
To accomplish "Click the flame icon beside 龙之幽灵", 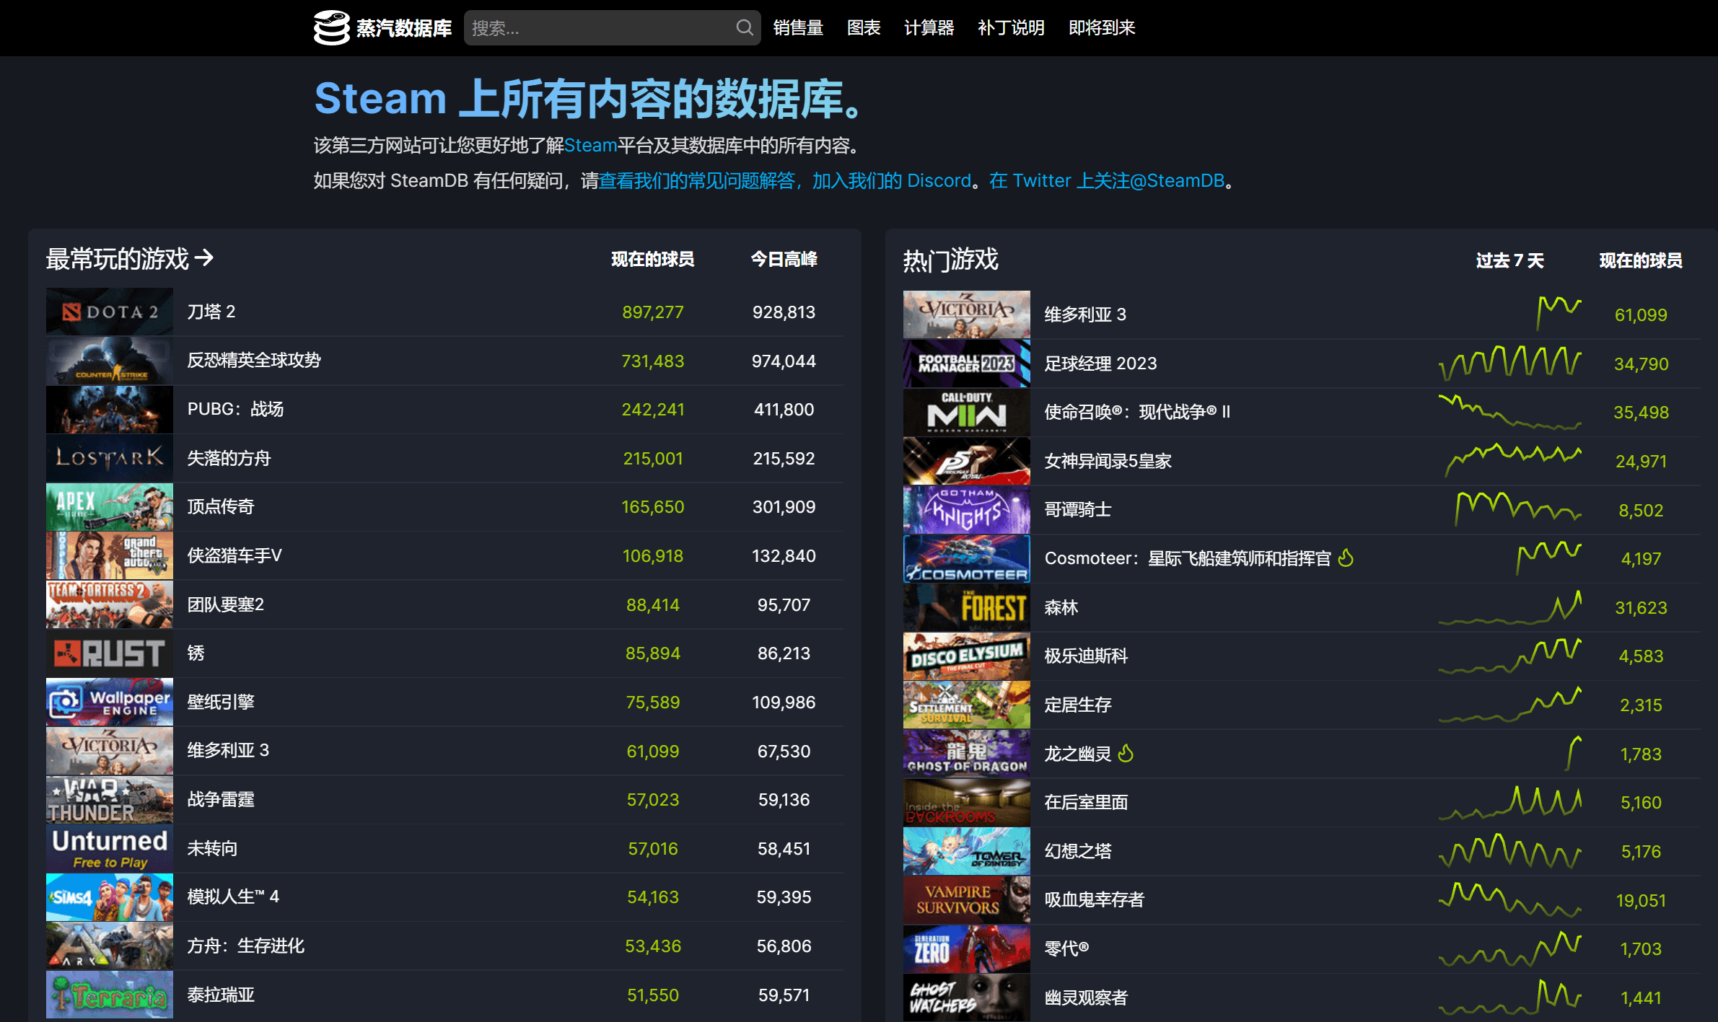I will pyautogui.click(x=1126, y=753).
